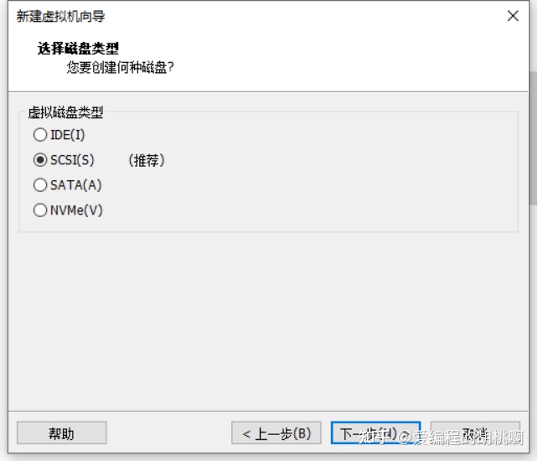
Task: Proceed with the 下一步 next button
Action: [375, 433]
